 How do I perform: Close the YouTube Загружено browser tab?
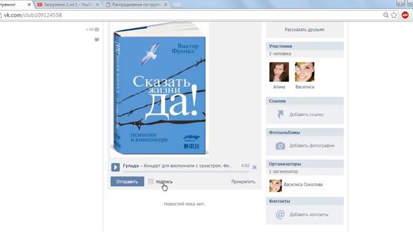[x=97, y=5]
